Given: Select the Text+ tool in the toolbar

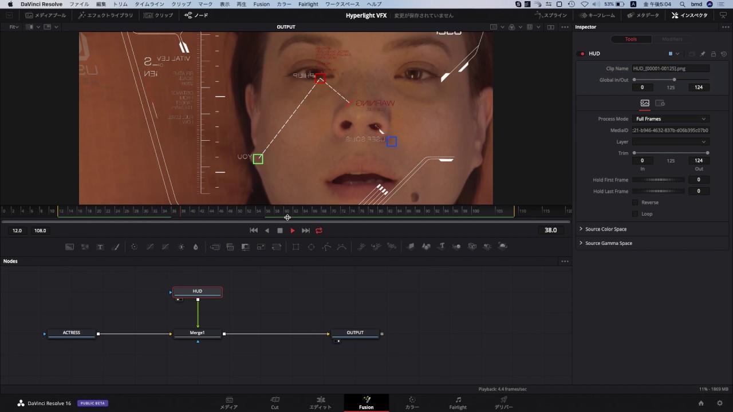Looking at the screenshot, I should click(x=100, y=247).
